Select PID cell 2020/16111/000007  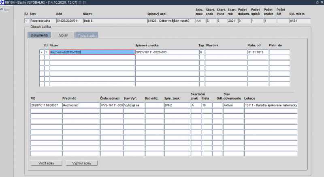point(45,105)
